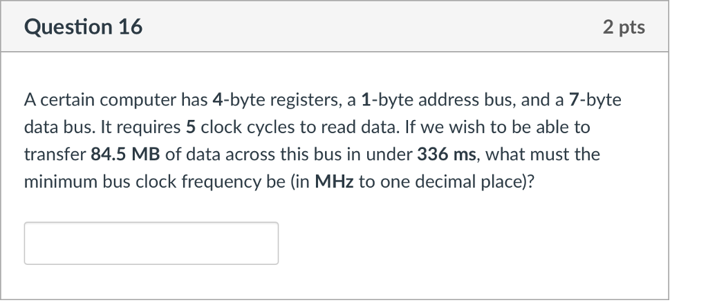
Task: Click the bold 5 before clock cycles
Action: tap(191, 127)
